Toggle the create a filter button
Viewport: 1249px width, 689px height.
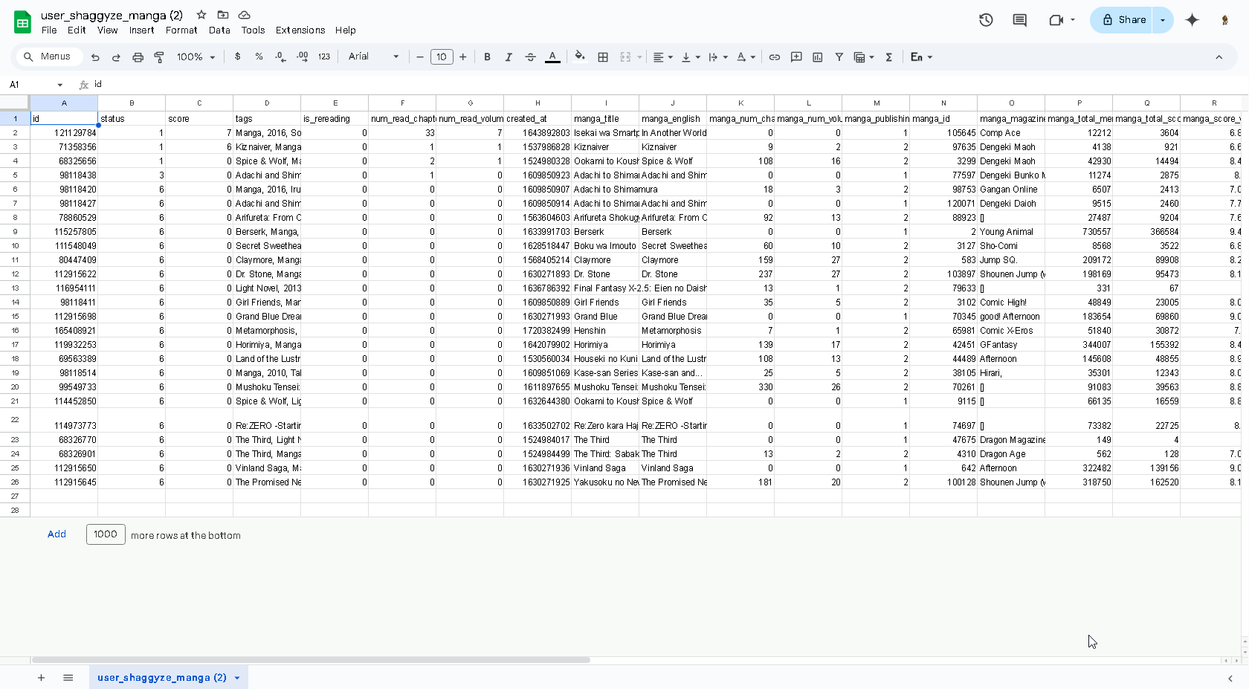(x=839, y=57)
